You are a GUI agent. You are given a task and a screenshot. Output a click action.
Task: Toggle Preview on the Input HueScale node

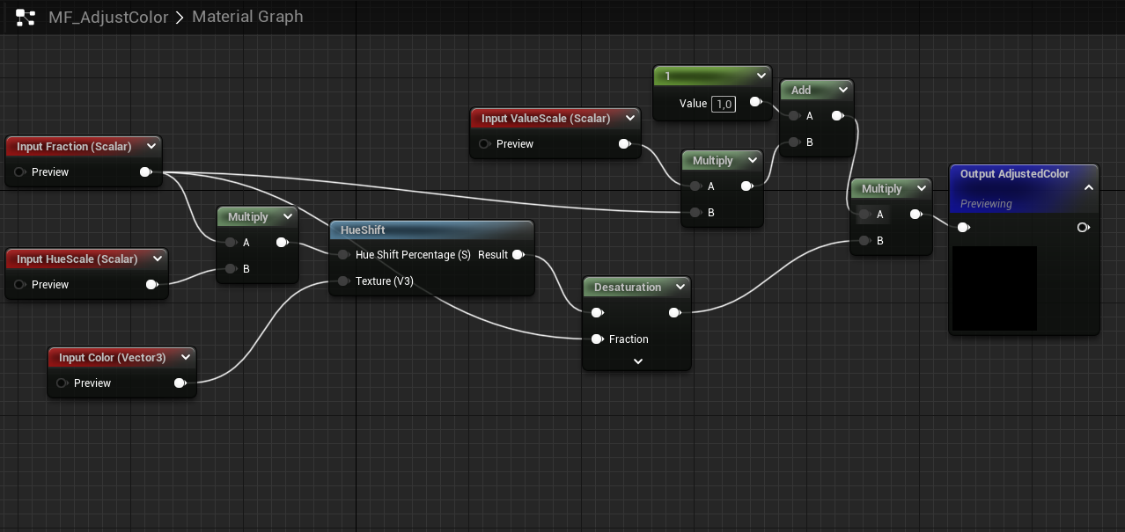(20, 284)
